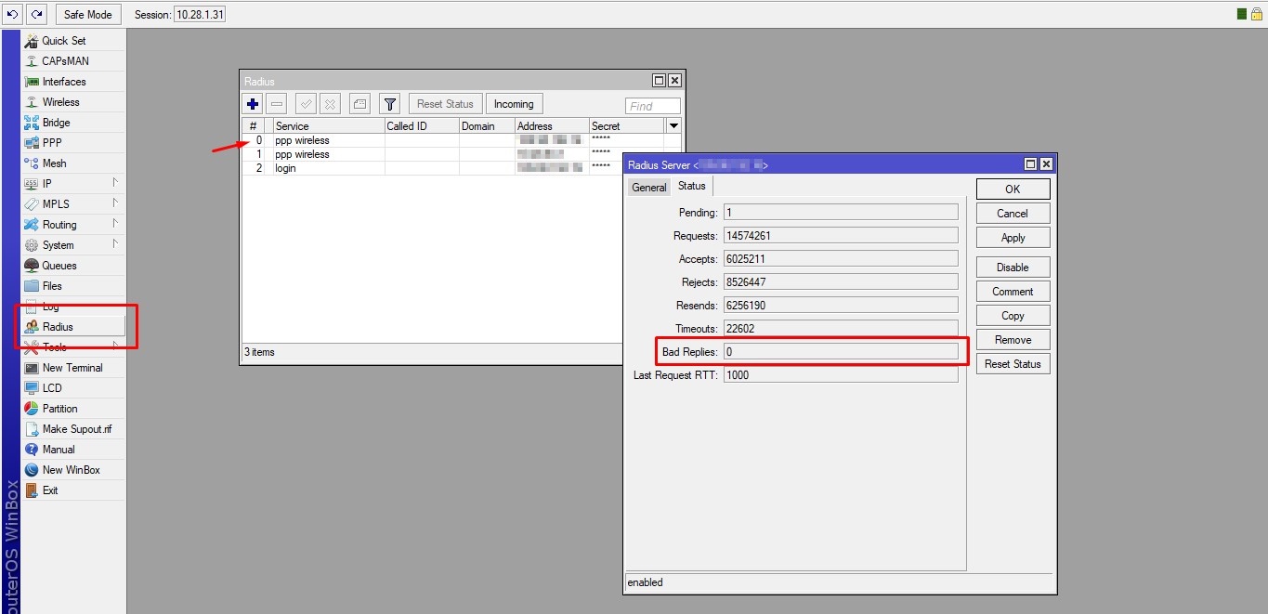Click the Mesh icon in sidebar
The image size is (1268, 614).
point(32,163)
